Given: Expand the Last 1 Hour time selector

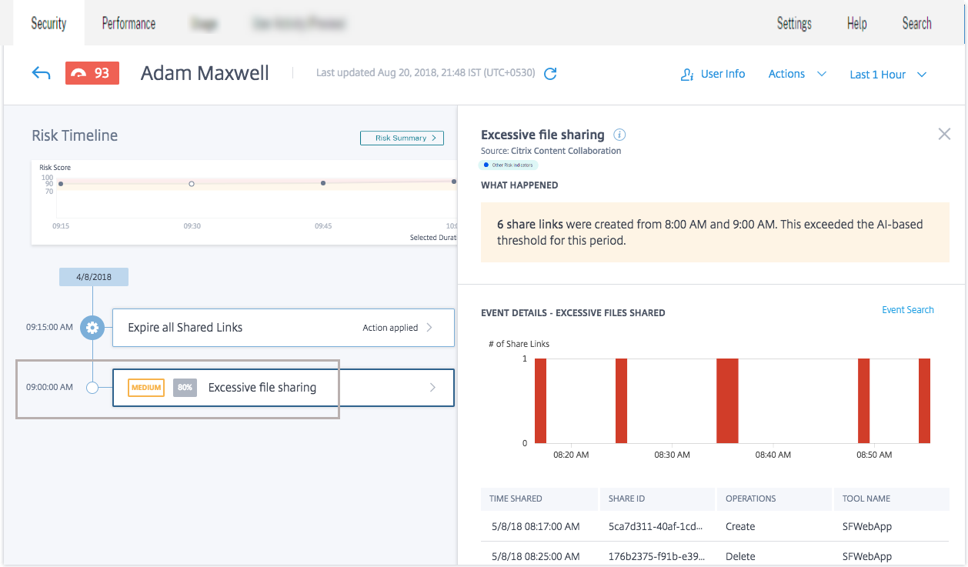Looking at the screenshot, I should pyautogui.click(x=888, y=75).
